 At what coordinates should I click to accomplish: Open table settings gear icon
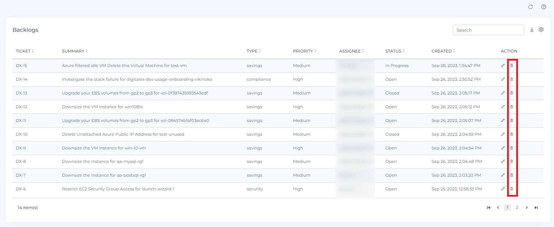click(541, 30)
